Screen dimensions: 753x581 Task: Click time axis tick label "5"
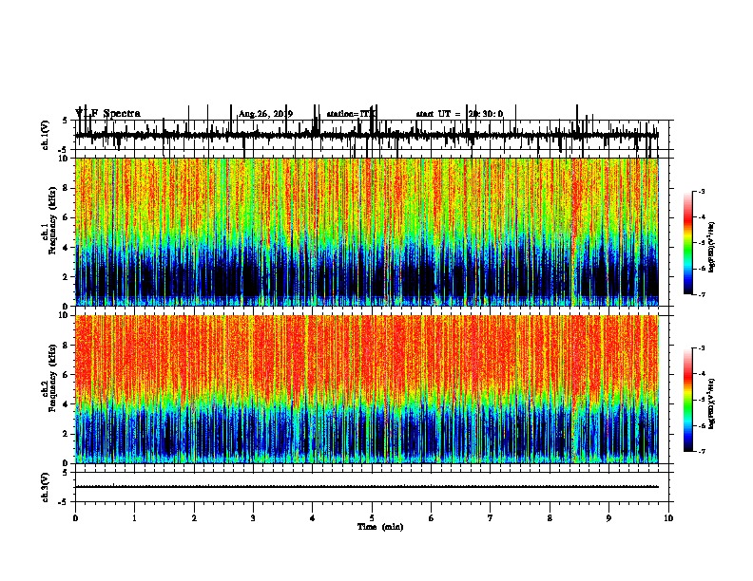372,518
